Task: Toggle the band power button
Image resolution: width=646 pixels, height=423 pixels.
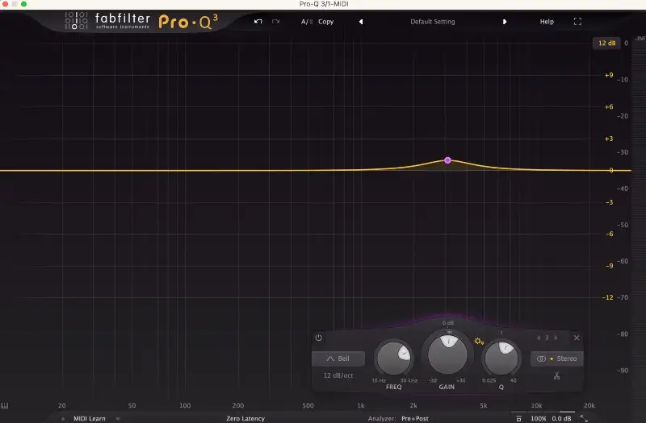Action: point(318,338)
